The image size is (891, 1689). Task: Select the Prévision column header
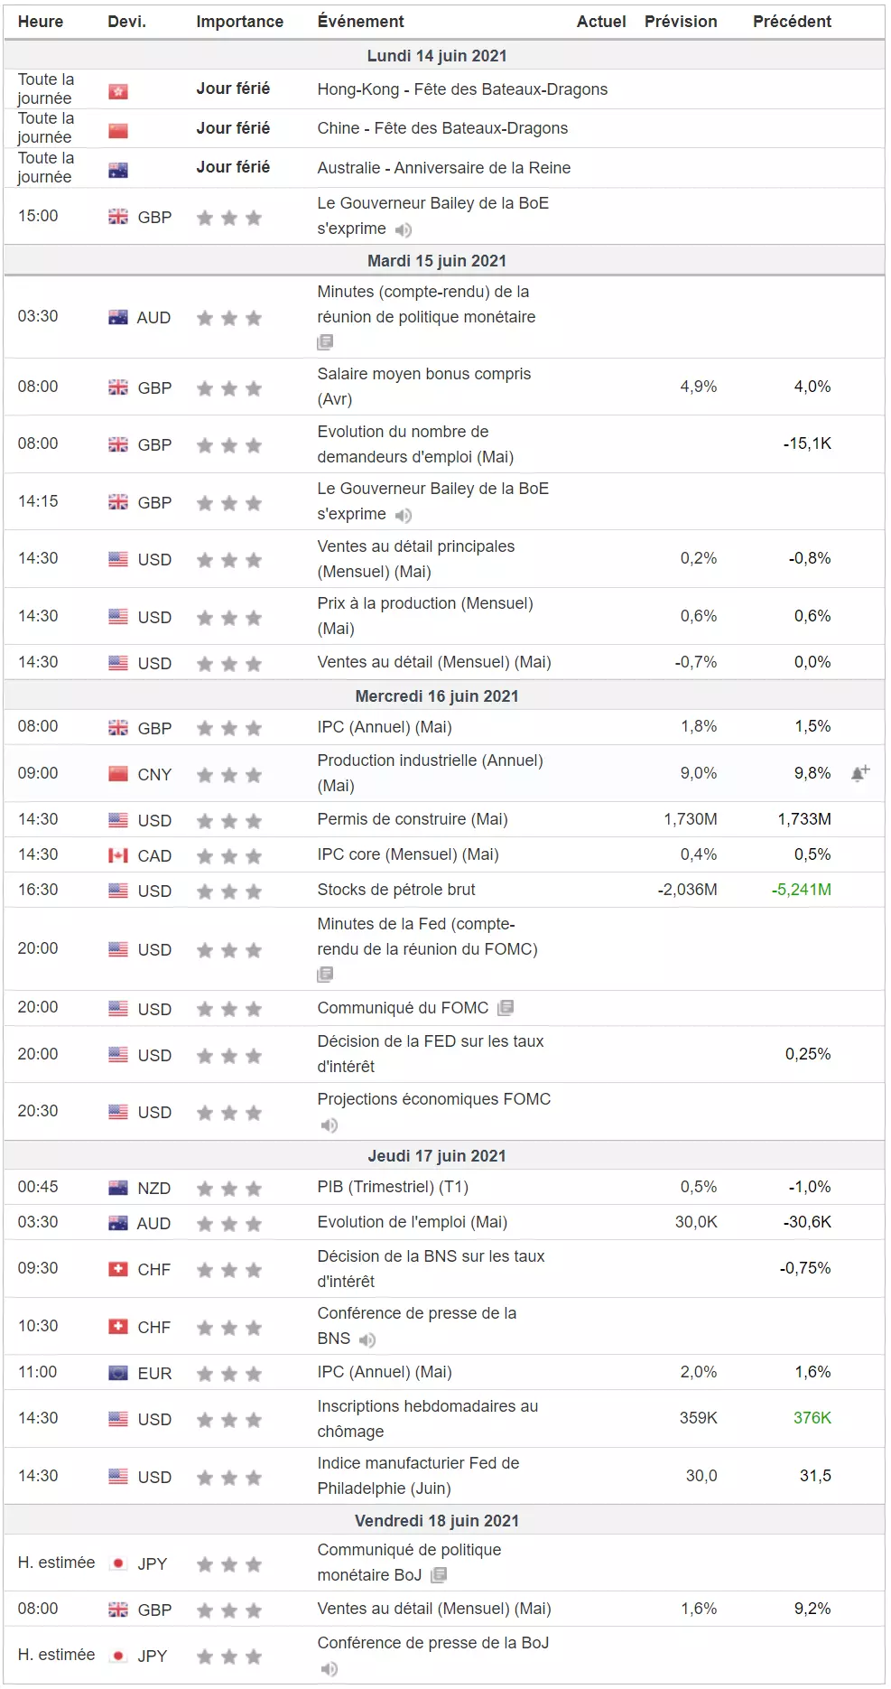pos(681,22)
